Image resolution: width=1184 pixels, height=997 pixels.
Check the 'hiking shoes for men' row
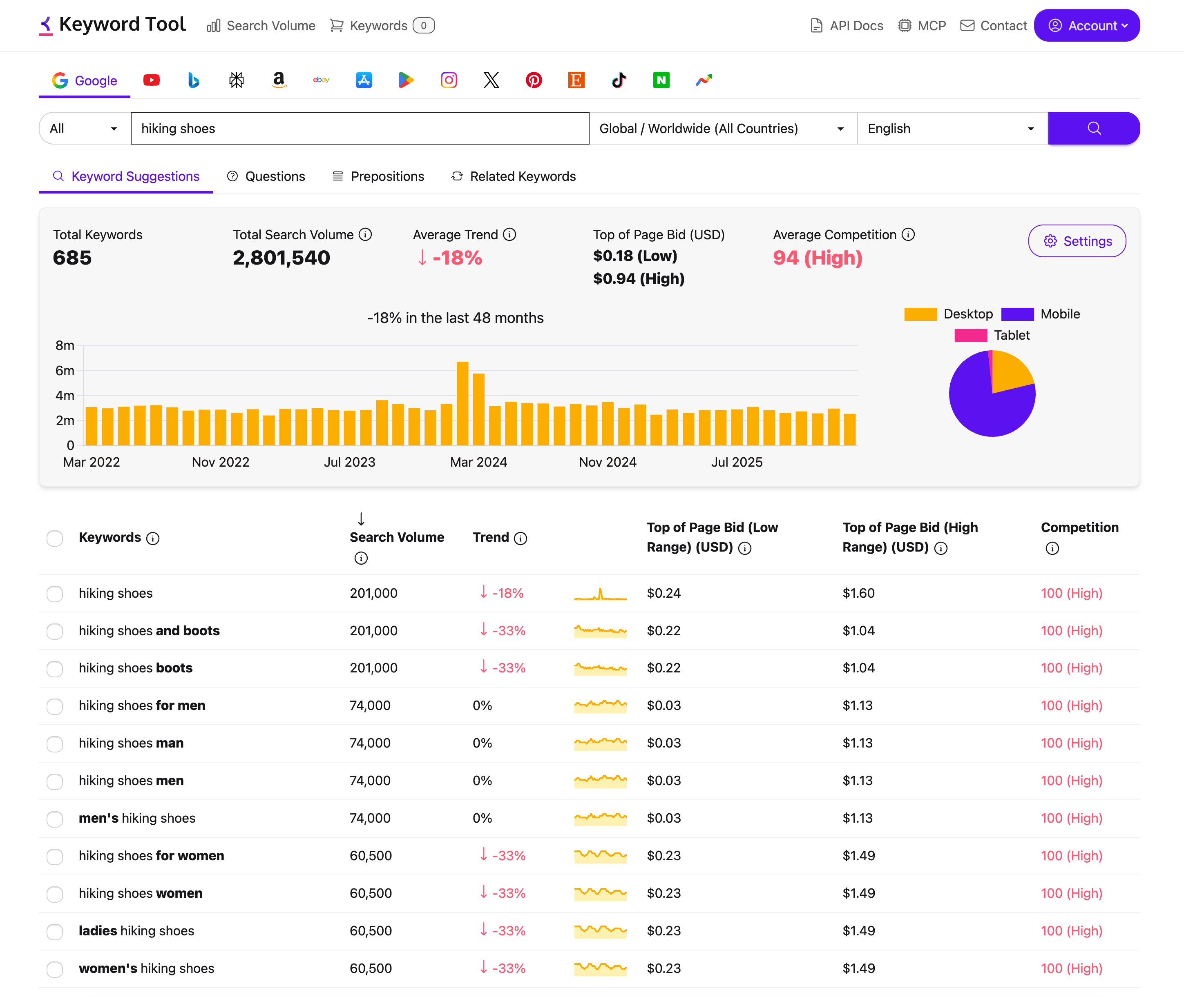pos(55,706)
